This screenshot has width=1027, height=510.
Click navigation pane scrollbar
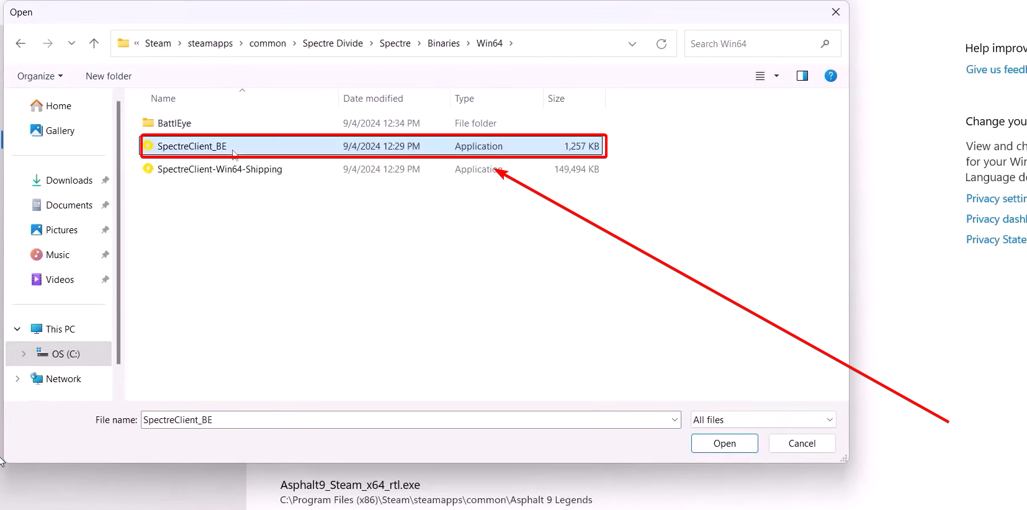tap(118, 233)
